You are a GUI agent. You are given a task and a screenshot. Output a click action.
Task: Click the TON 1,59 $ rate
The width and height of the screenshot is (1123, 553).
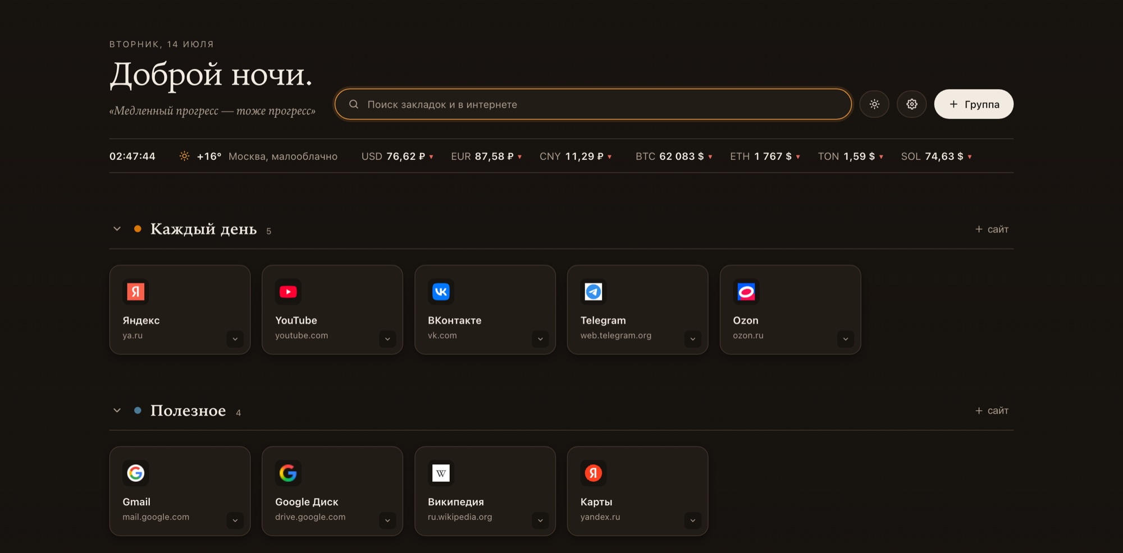tap(851, 156)
